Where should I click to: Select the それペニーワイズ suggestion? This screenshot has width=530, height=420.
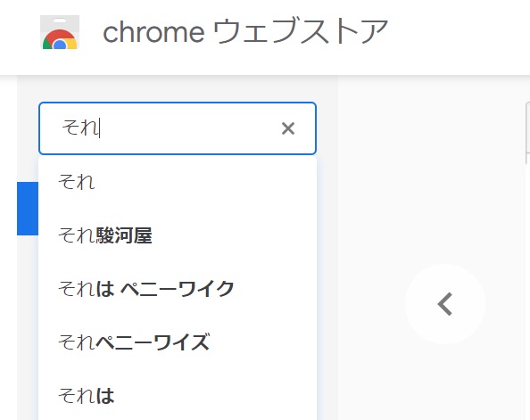(x=178, y=342)
